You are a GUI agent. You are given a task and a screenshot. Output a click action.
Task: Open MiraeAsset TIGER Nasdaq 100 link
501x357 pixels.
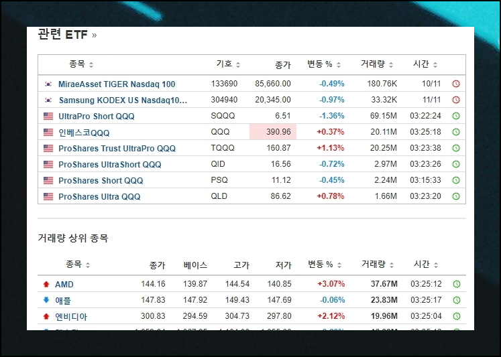(117, 84)
